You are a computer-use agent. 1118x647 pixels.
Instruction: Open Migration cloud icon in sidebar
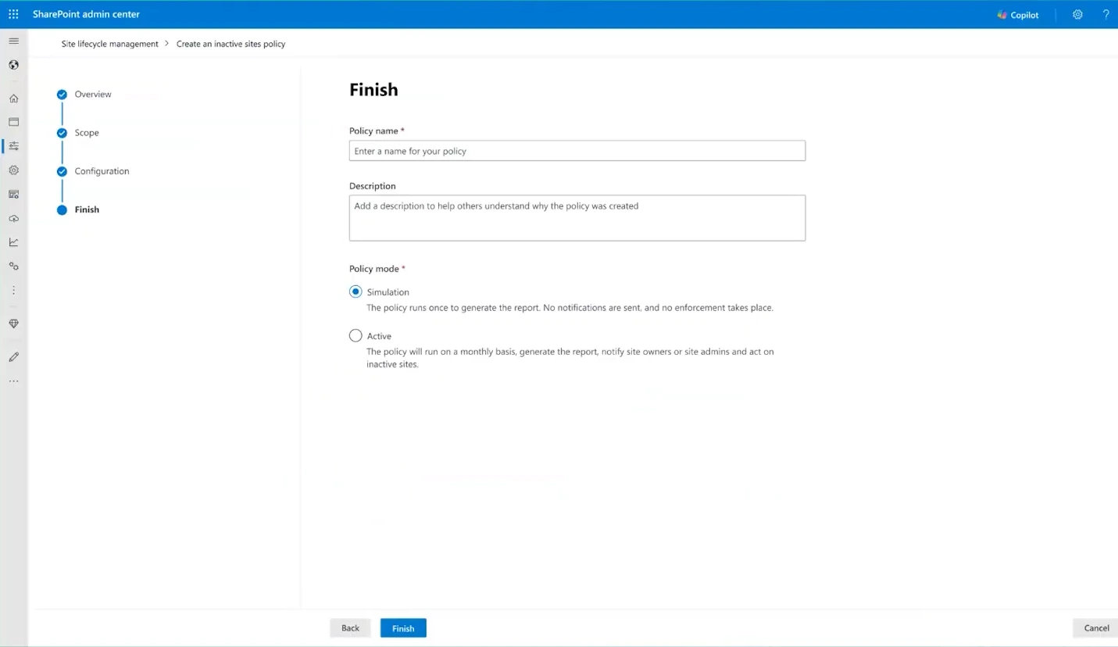coord(13,218)
